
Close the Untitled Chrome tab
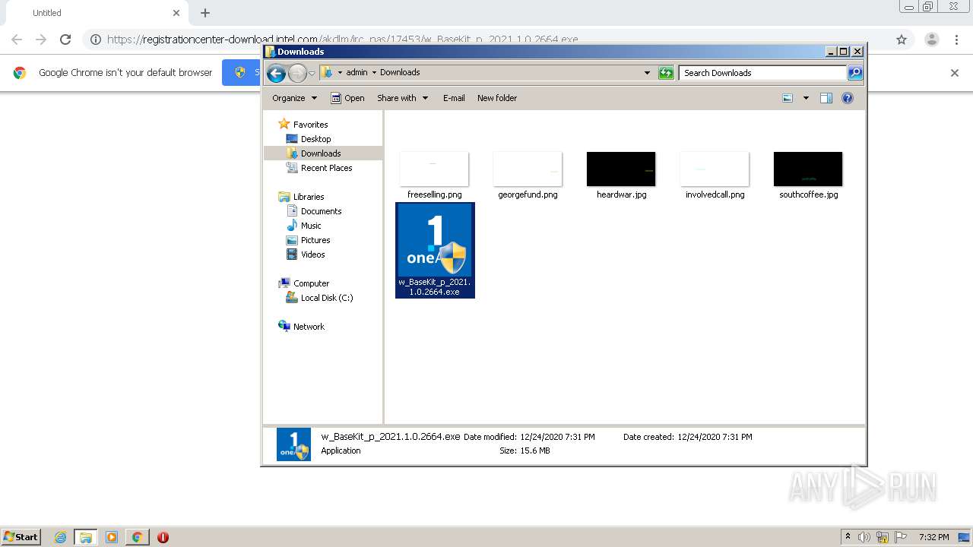(176, 13)
